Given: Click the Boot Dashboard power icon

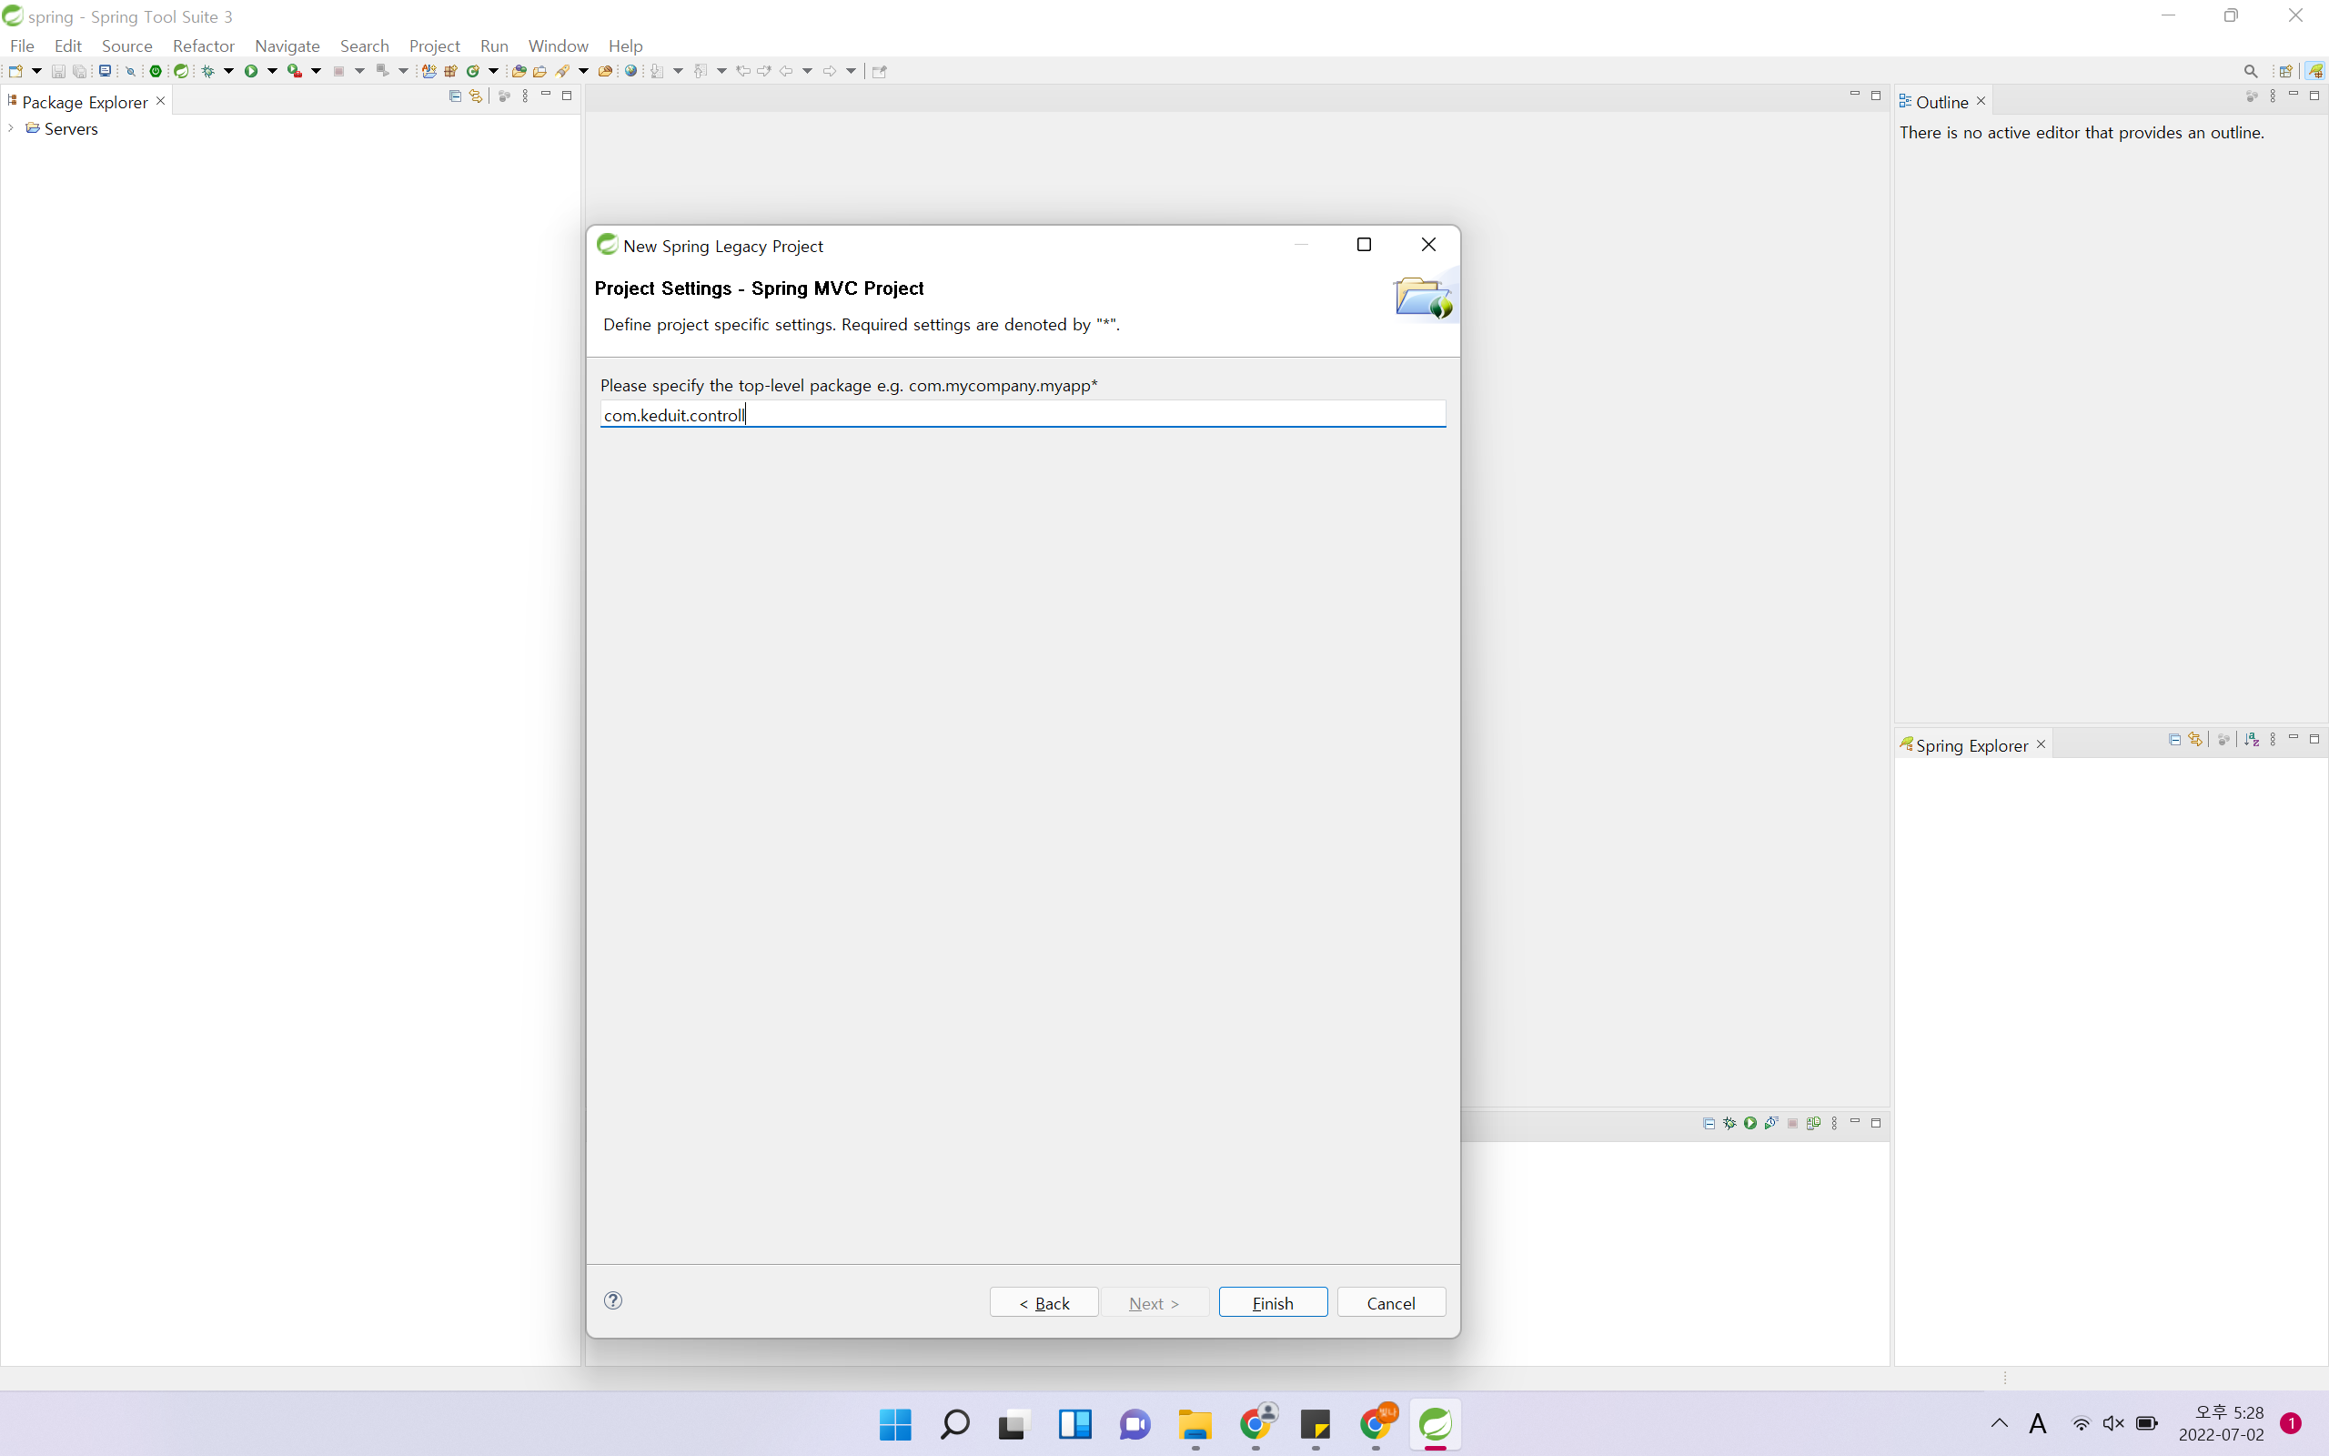Looking at the screenshot, I should coord(155,71).
